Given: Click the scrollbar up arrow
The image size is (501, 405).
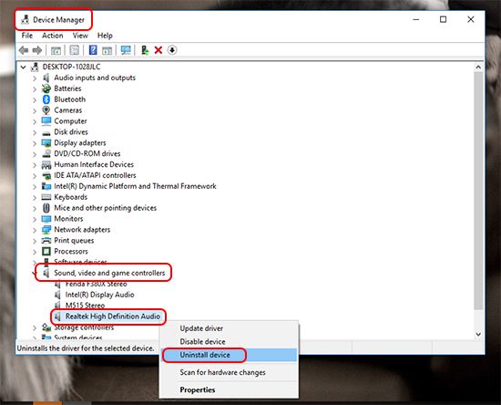Looking at the screenshot, I should point(478,67).
